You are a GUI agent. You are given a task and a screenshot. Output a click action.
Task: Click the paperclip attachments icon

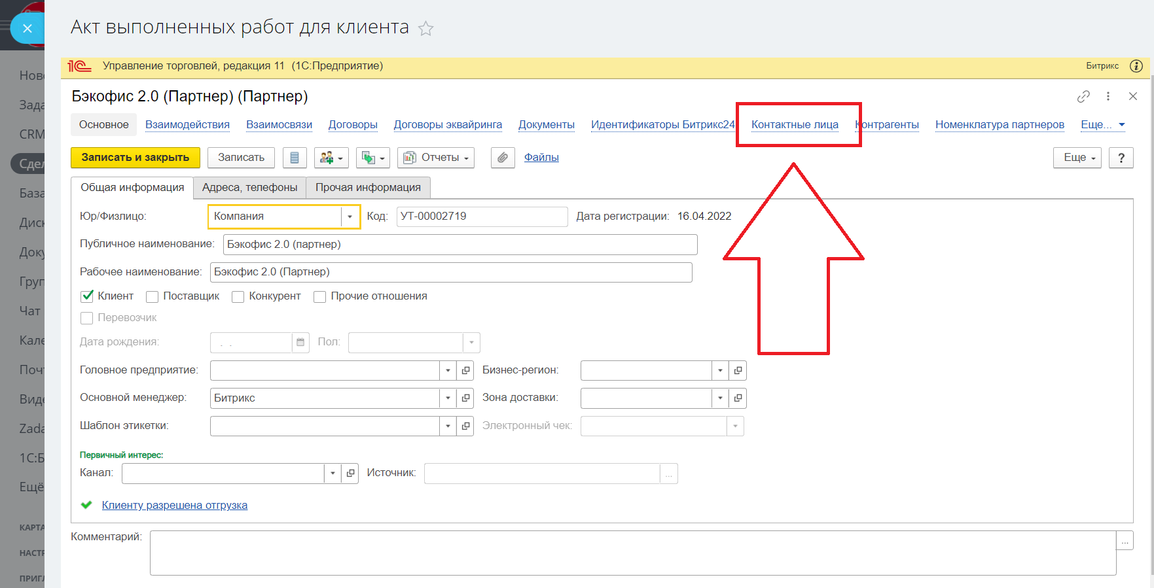click(x=503, y=158)
